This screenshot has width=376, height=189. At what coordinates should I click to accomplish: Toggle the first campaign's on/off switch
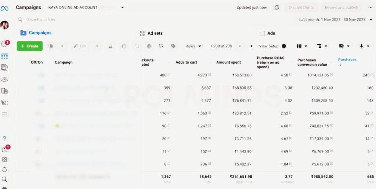[41, 75]
